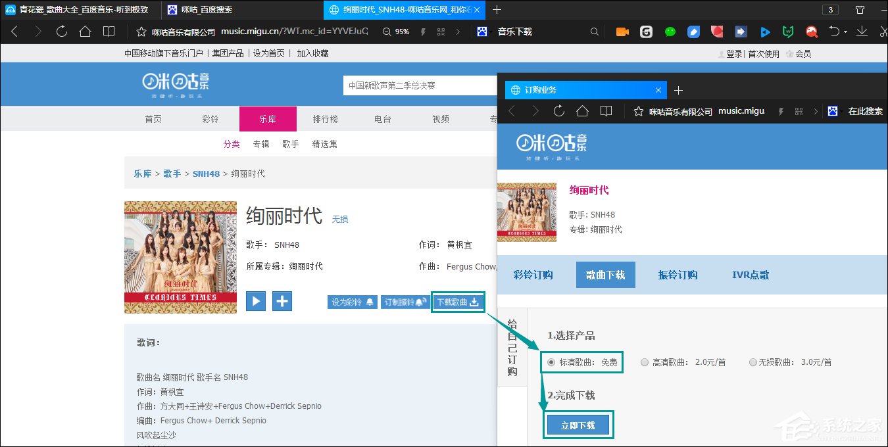Image resolution: width=888 pixels, height=447 pixels.
Task: Open WeChat from the browser toolbar
Action: [x=670, y=31]
